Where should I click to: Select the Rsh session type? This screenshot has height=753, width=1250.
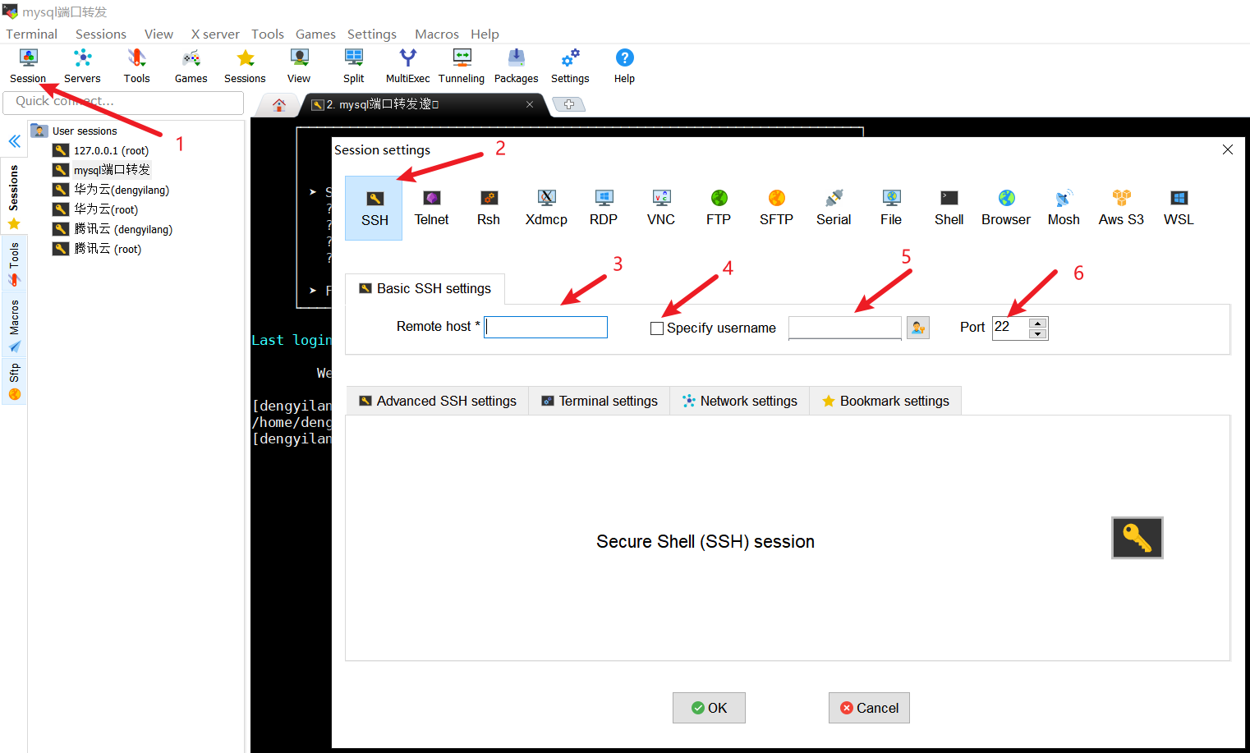489,208
